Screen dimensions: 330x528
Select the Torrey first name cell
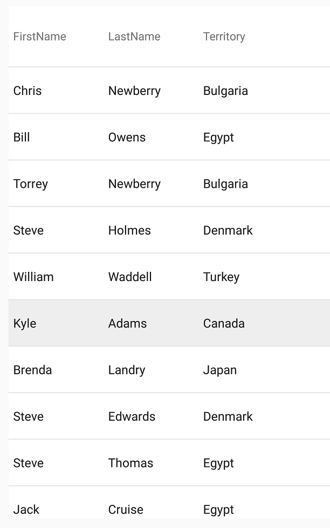[31, 184]
